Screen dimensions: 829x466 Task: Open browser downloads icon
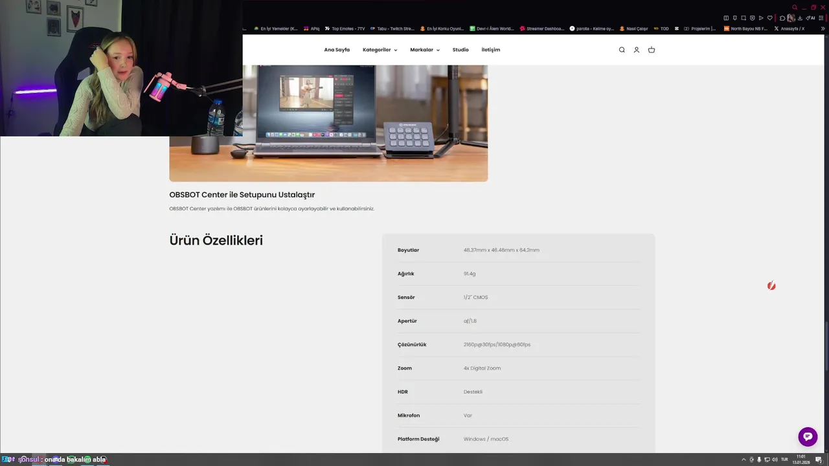coord(800,18)
